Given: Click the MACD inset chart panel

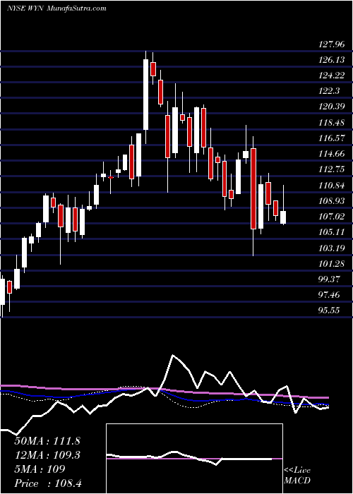Looking at the screenshot, I should pos(194,459).
